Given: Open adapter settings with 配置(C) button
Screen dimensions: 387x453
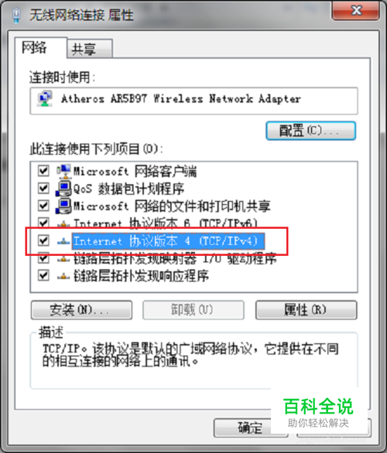Looking at the screenshot, I should coord(310,131).
